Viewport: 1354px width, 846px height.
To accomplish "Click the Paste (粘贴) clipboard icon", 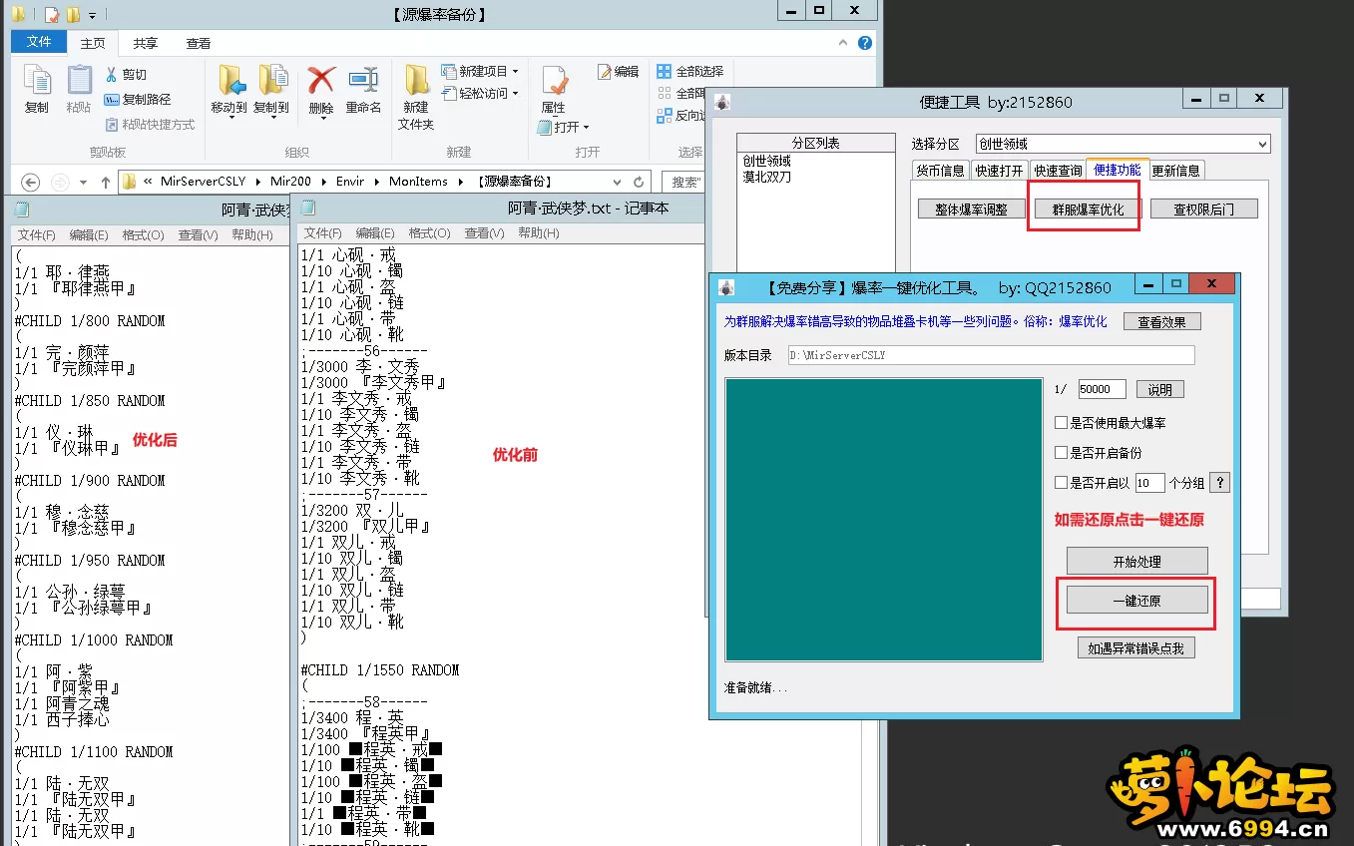I will point(79,80).
